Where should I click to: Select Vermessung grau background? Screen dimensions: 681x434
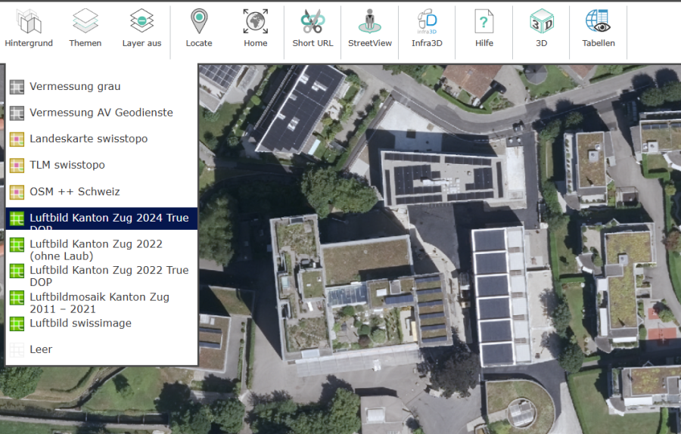coord(75,87)
